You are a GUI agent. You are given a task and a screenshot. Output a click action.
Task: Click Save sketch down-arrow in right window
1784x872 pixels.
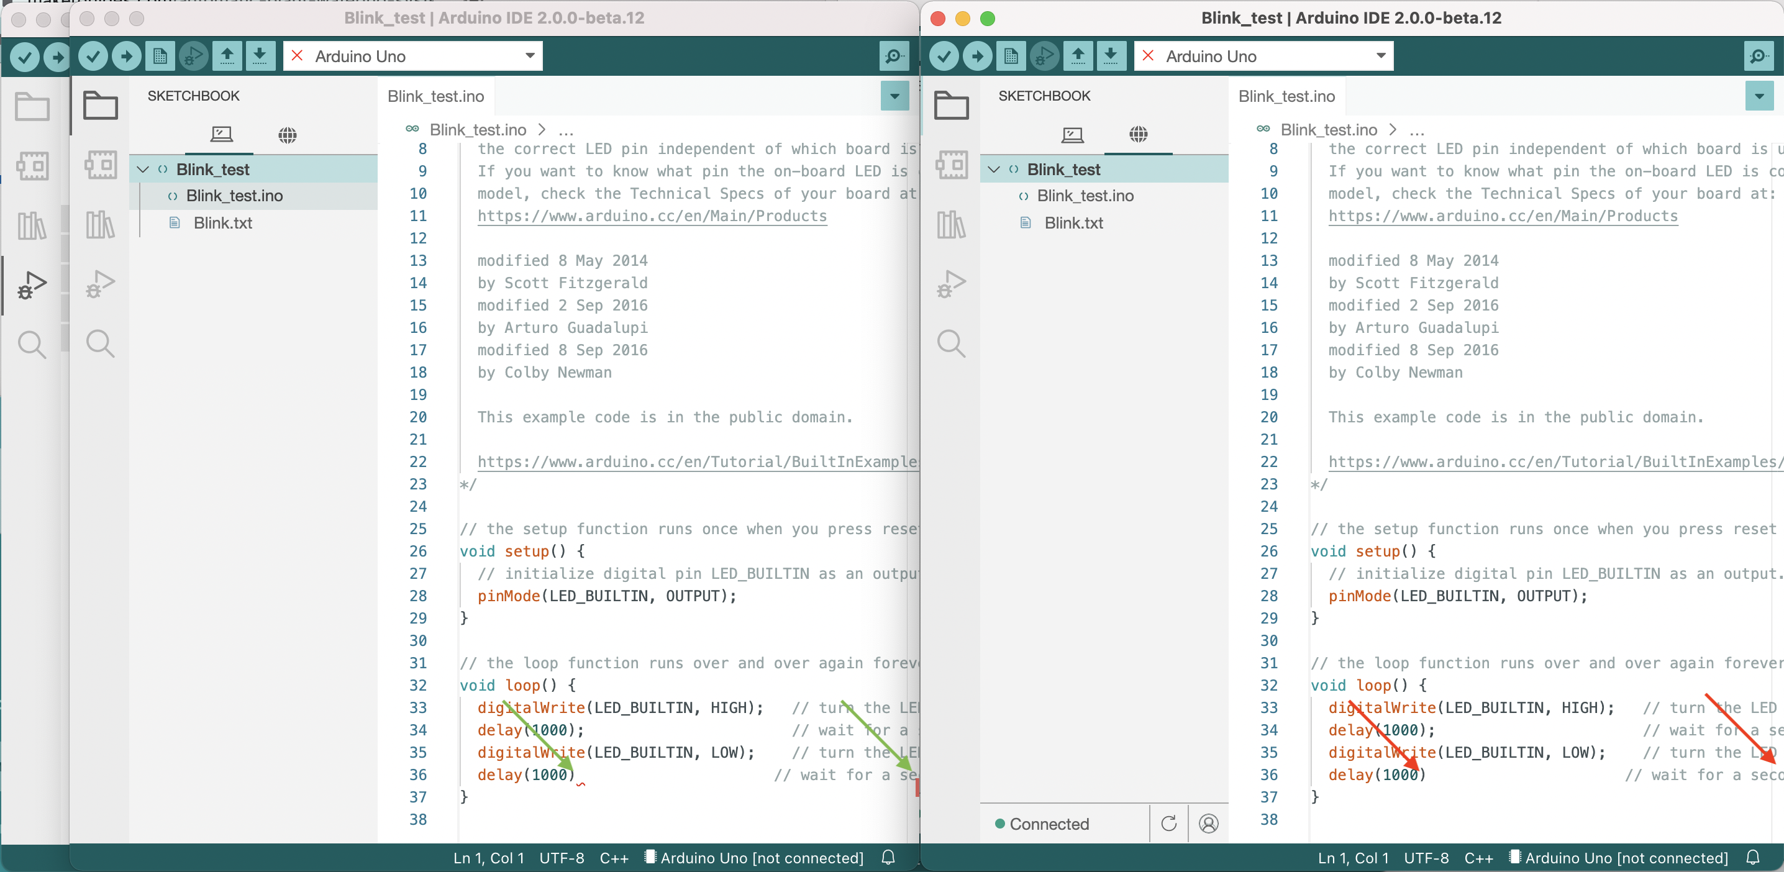tap(1110, 56)
